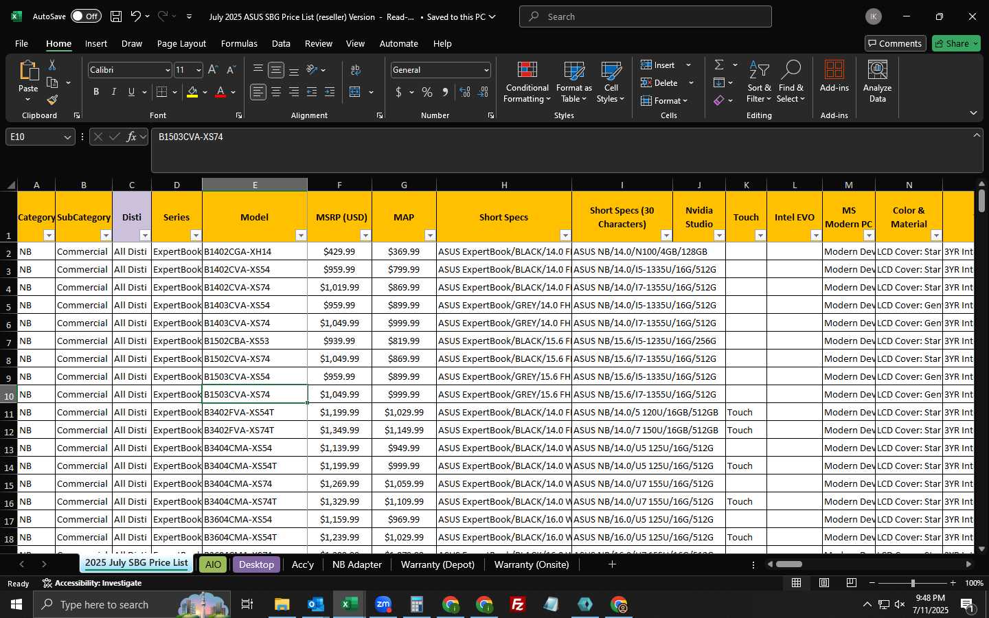Switch to the AIO sheet tab

pyautogui.click(x=214, y=564)
